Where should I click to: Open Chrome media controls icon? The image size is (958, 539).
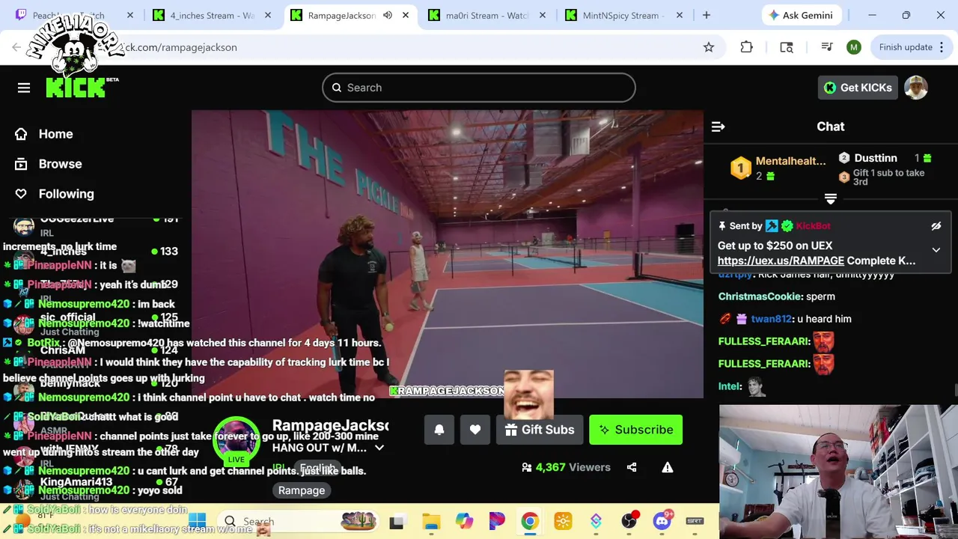pos(827,47)
